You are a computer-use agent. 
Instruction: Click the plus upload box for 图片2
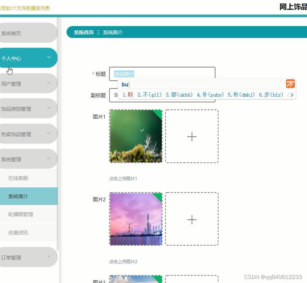[x=192, y=219]
